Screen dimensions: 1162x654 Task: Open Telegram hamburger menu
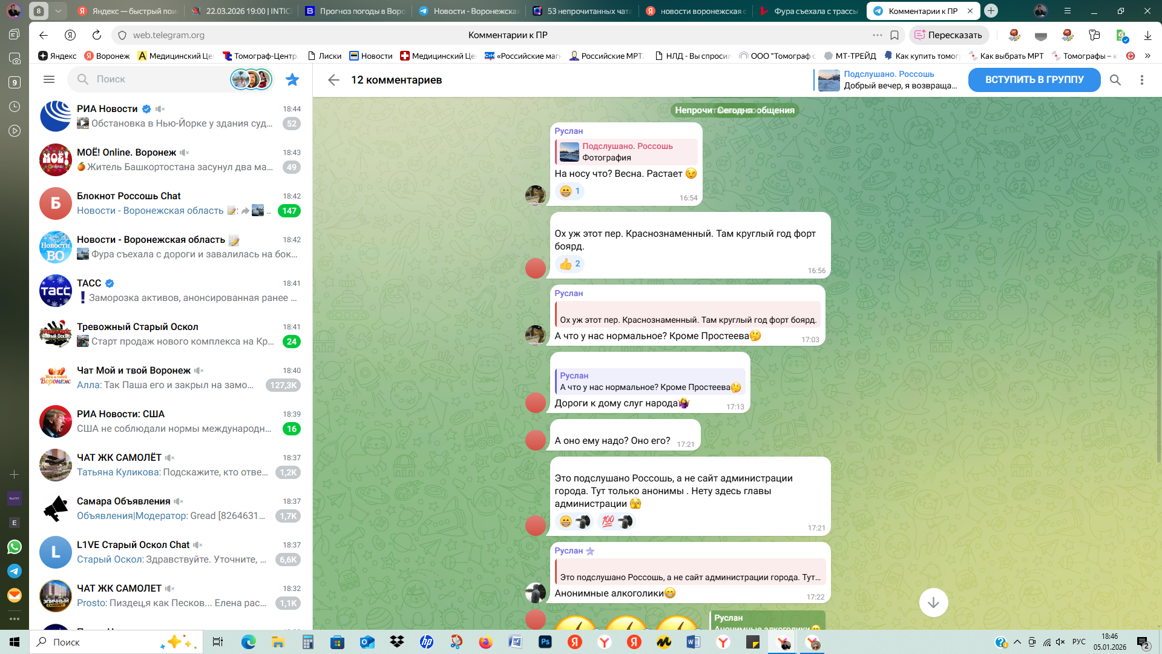click(49, 79)
